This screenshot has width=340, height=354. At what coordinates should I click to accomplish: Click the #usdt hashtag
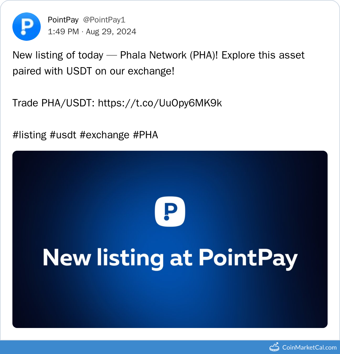[x=63, y=135]
